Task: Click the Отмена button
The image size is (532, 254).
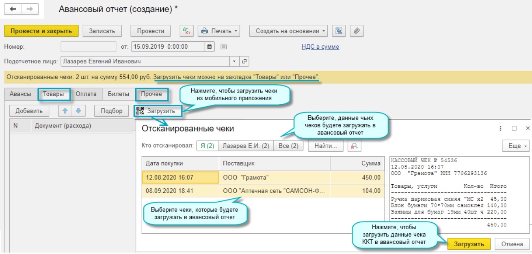Action: click(x=512, y=244)
